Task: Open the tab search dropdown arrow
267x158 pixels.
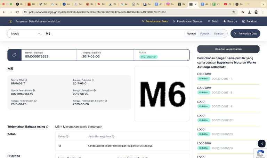Action: coord(263,4)
